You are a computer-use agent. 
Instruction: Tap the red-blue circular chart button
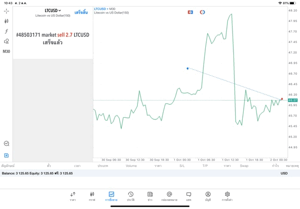(x=202, y=12)
